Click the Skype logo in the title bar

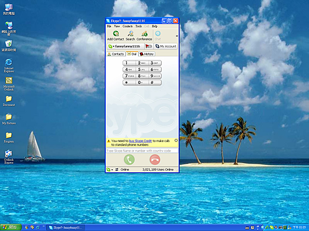[108, 21]
